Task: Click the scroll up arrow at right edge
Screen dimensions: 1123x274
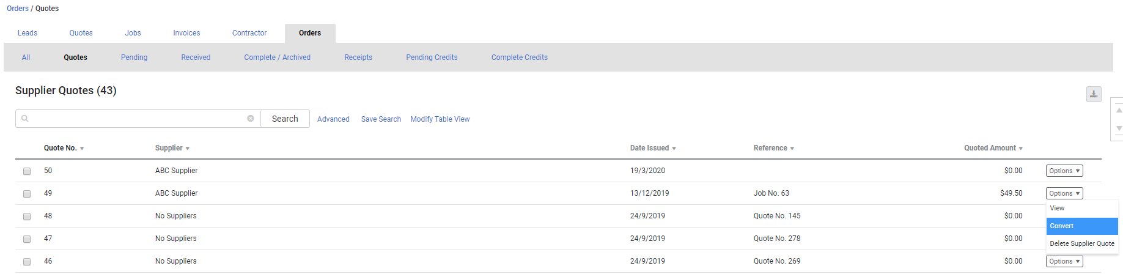Action: click(x=1119, y=111)
